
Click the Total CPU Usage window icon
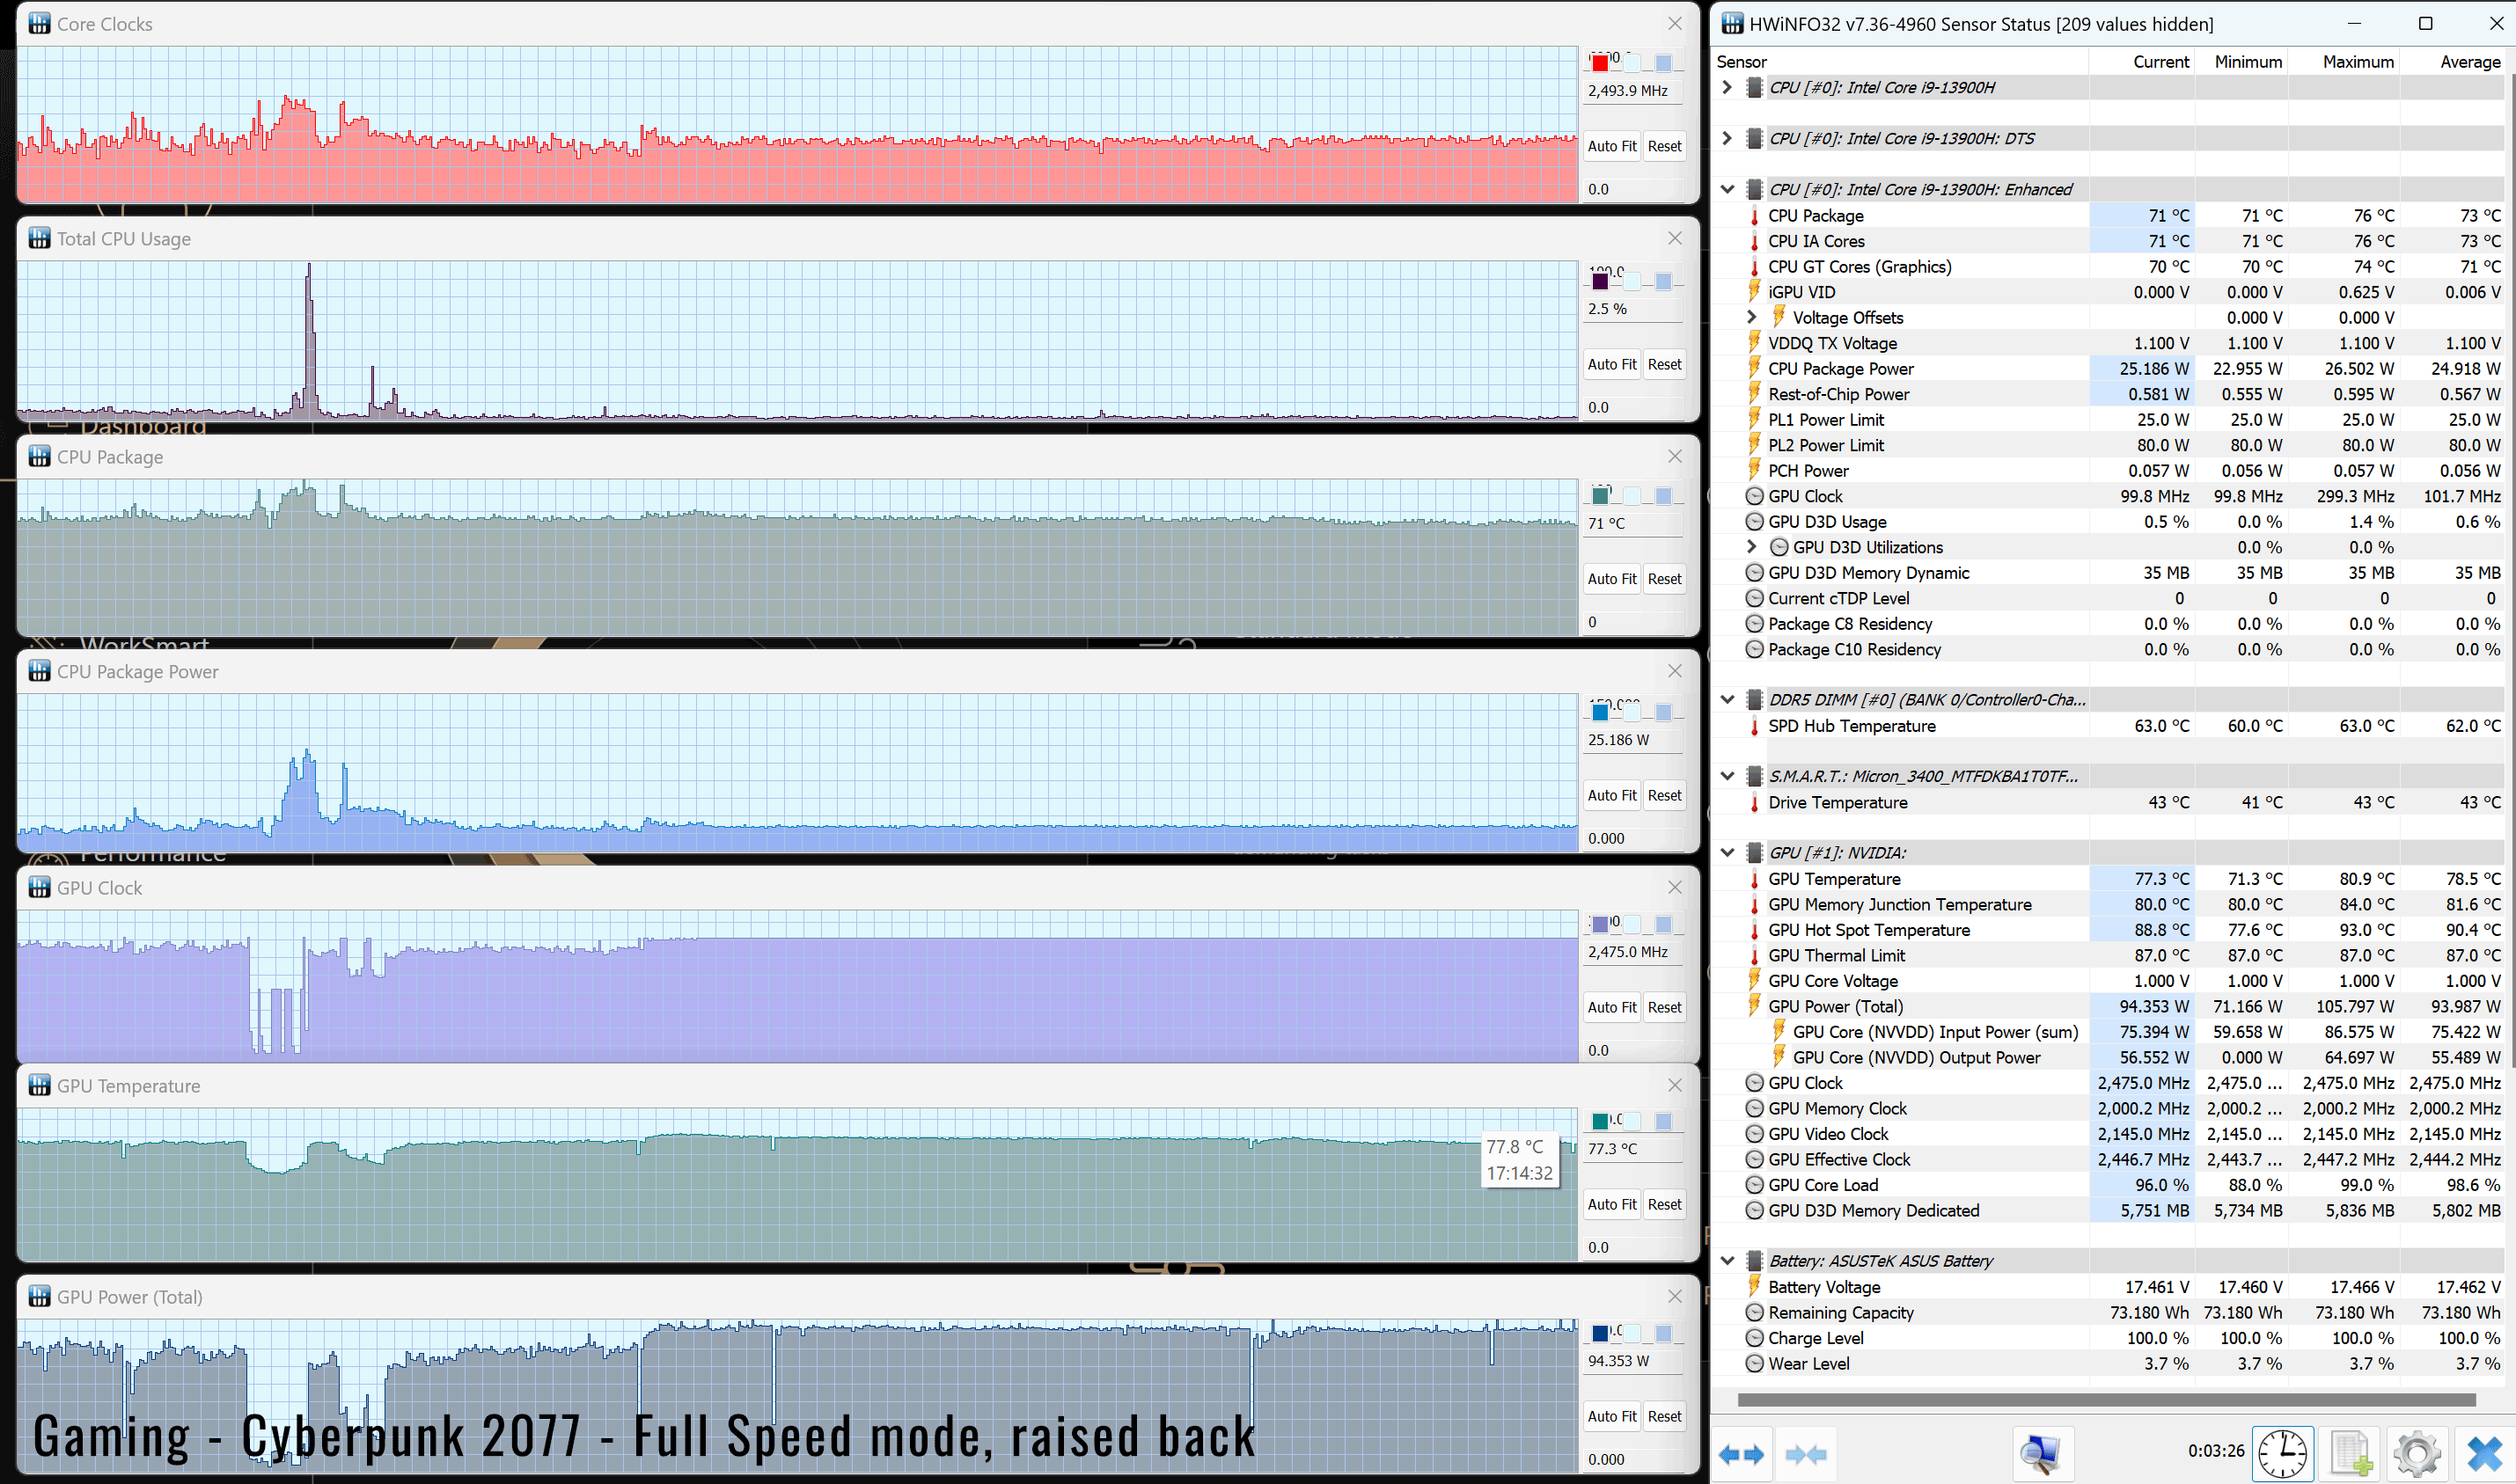tap(39, 238)
